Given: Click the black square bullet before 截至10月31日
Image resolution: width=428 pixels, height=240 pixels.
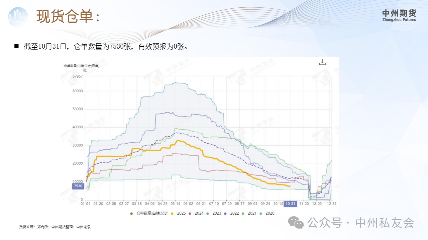Looking at the screenshot, I should pyautogui.click(x=16, y=46).
